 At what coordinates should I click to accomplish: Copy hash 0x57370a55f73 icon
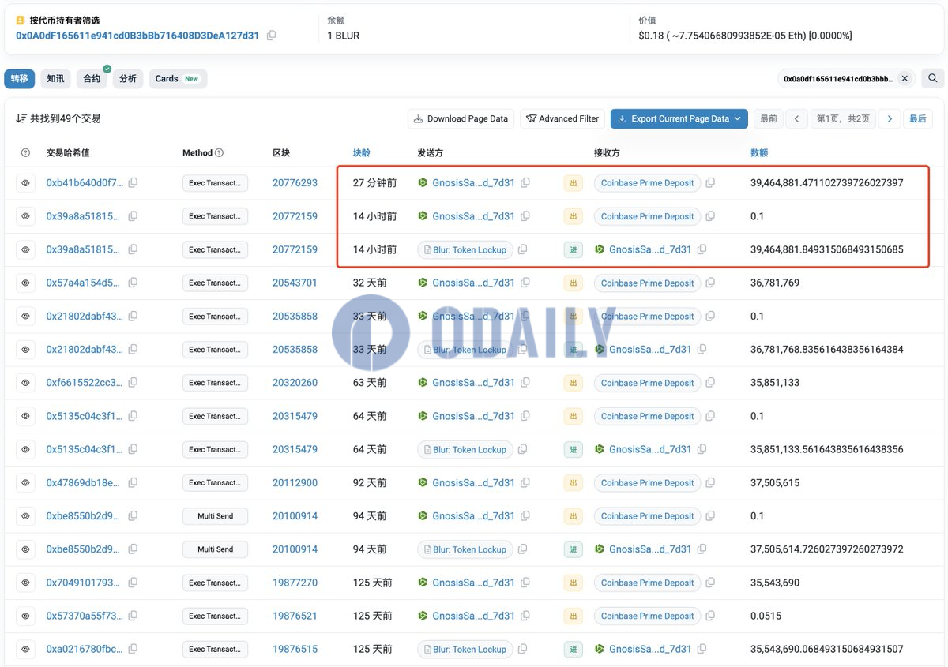pyautogui.click(x=133, y=616)
